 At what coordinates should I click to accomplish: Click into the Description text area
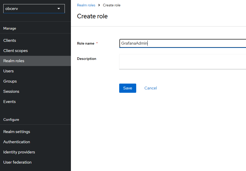click(182, 62)
